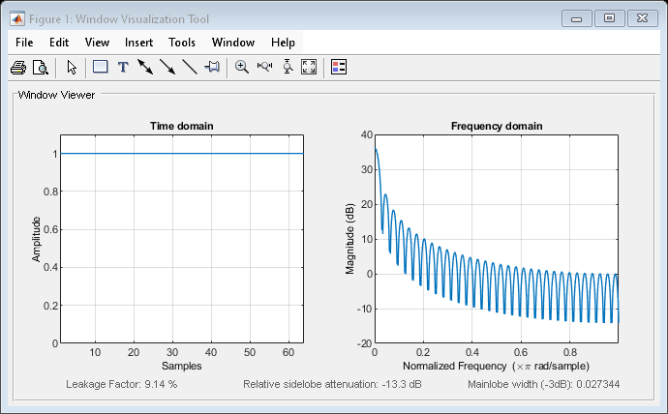Viewport: 668px width, 414px height.
Task: Click the Print figure icon
Action: tap(17, 68)
